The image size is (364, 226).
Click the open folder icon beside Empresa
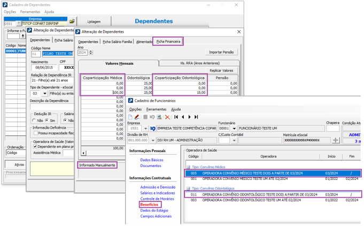pyautogui.click(x=72, y=21)
